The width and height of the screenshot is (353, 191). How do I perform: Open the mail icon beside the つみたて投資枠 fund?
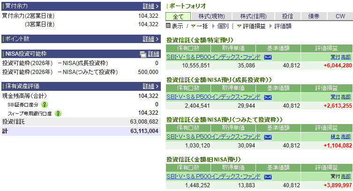pos(268,137)
